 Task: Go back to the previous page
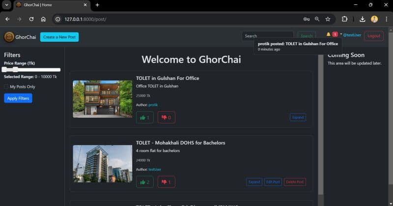(7, 19)
